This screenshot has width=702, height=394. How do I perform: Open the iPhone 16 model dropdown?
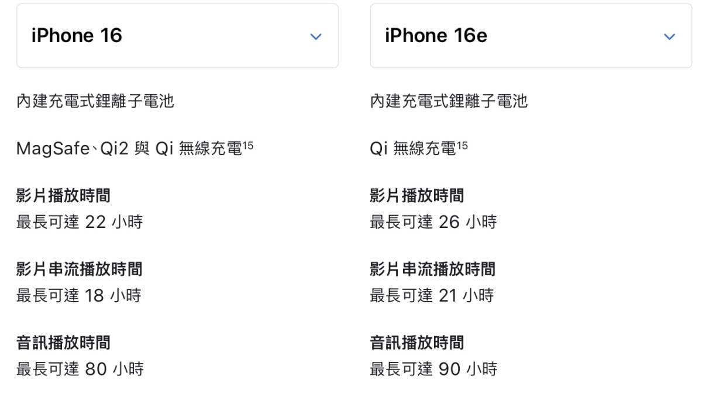click(x=177, y=36)
